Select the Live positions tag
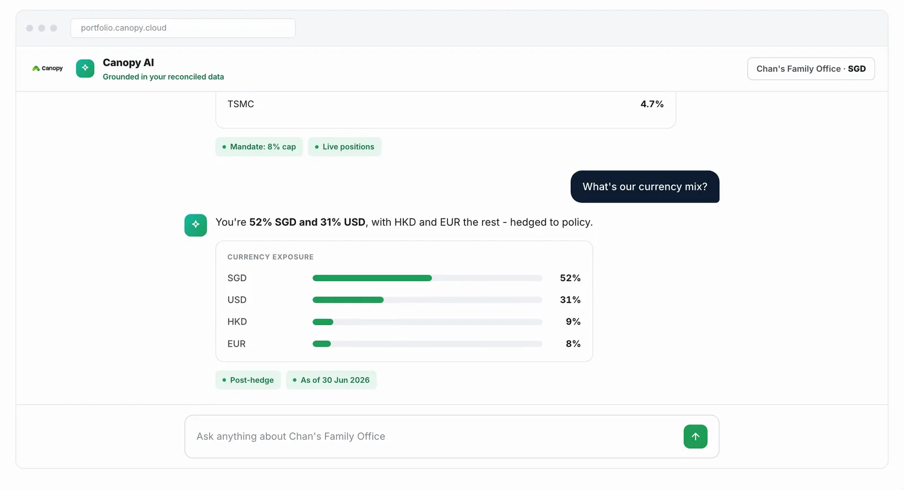 (345, 147)
